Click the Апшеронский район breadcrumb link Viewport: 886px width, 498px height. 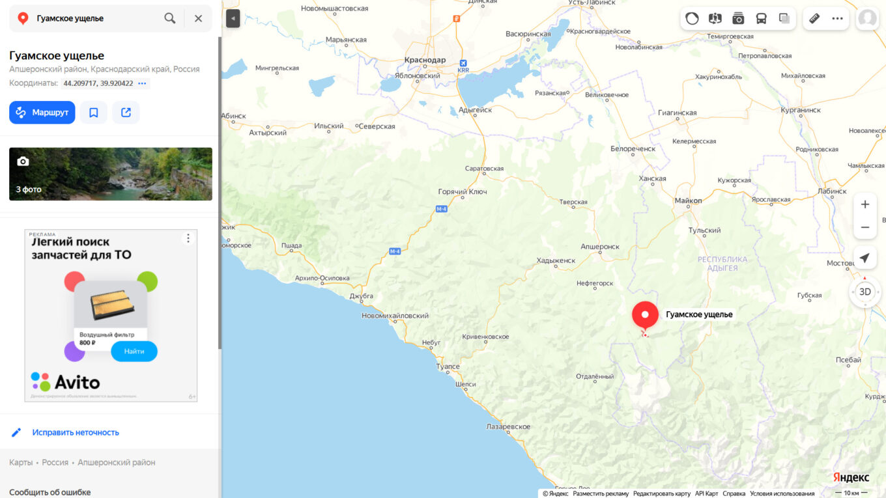click(117, 462)
